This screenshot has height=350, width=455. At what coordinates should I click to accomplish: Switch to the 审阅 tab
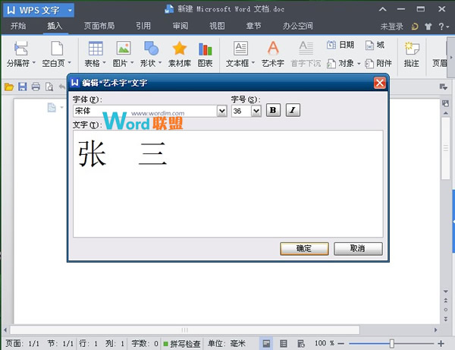click(x=180, y=26)
